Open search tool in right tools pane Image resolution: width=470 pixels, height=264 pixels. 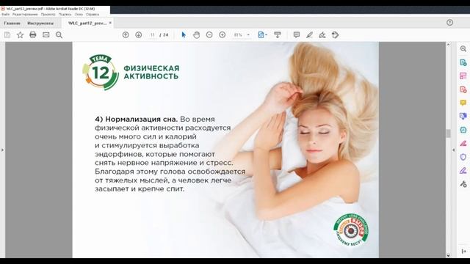(463, 49)
